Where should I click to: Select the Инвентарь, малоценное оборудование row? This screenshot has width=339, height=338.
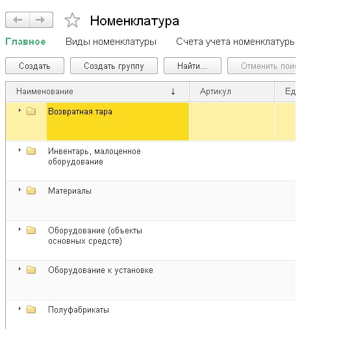[x=151, y=161]
